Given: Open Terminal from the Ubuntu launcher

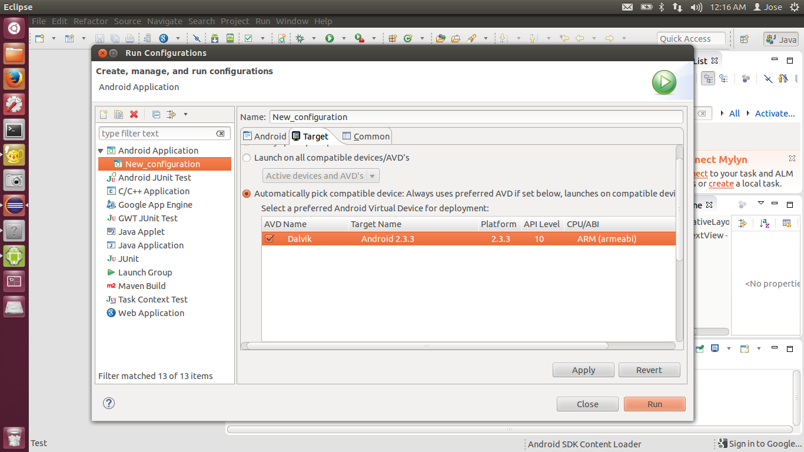Looking at the screenshot, I should (14, 129).
